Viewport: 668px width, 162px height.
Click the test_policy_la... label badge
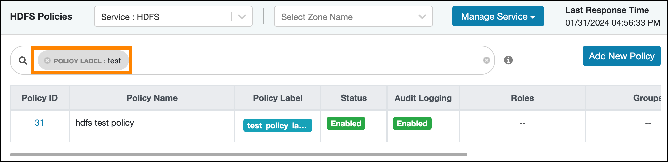277,125
